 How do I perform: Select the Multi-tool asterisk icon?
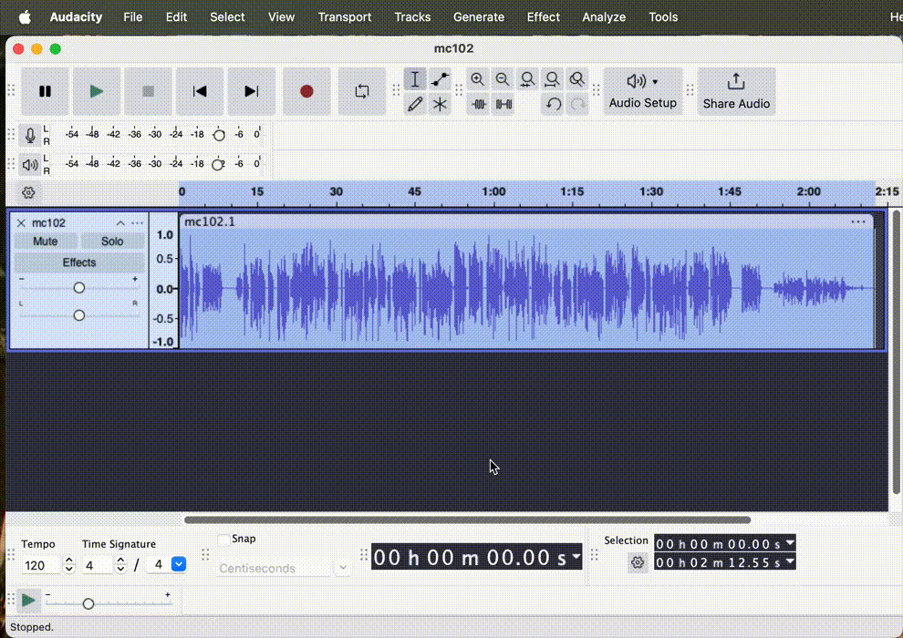point(440,104)
